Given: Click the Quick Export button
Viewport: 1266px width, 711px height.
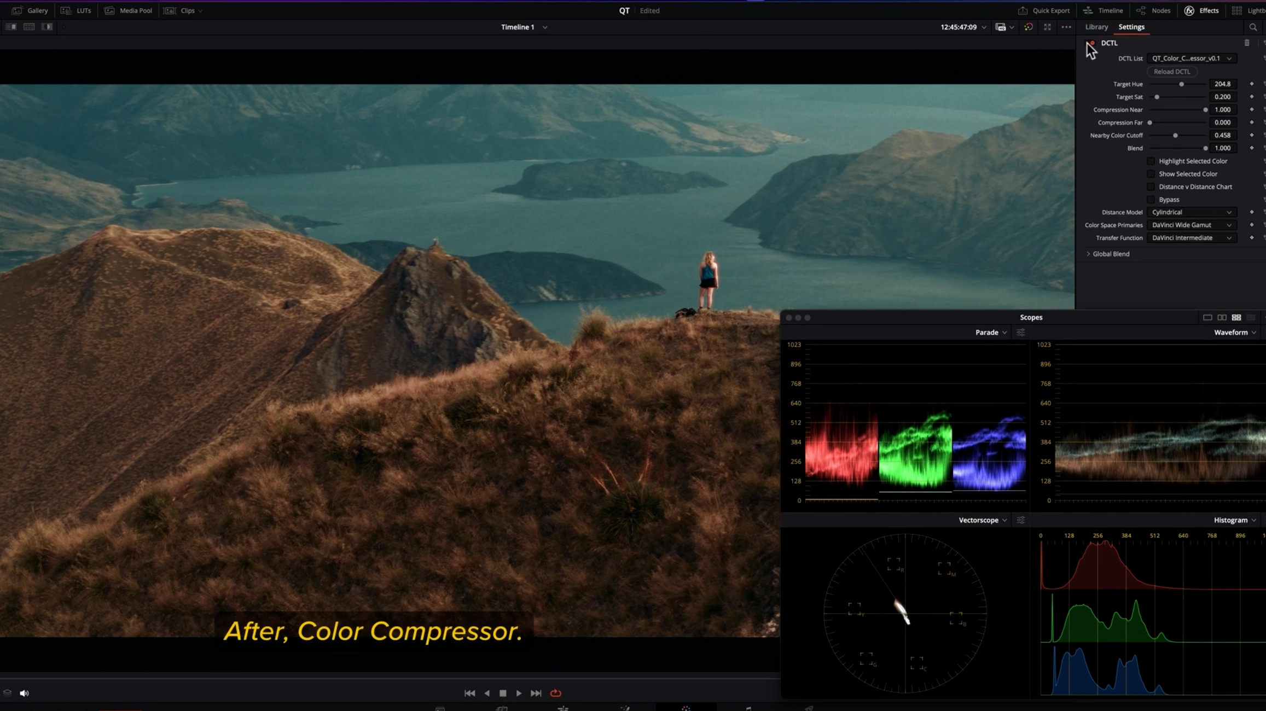Looking at the screenshot, I should (1044, 10).
